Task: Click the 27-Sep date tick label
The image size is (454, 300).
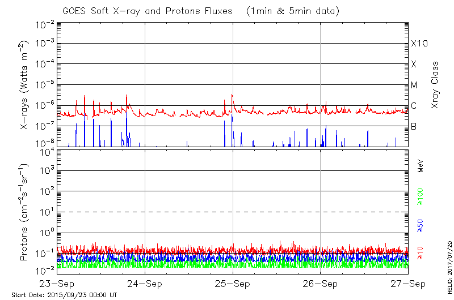Action: 408,284
